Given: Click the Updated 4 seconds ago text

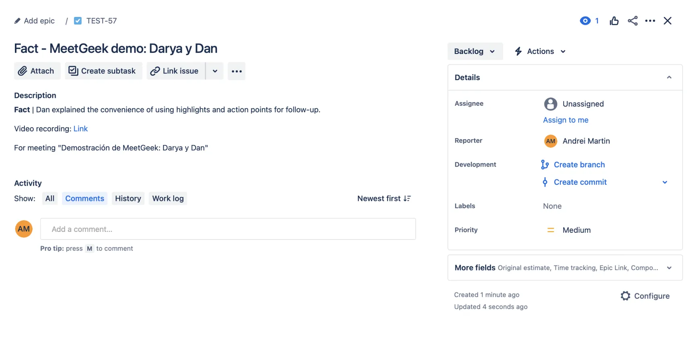Looking at the screenshot, I should (490, 307).
